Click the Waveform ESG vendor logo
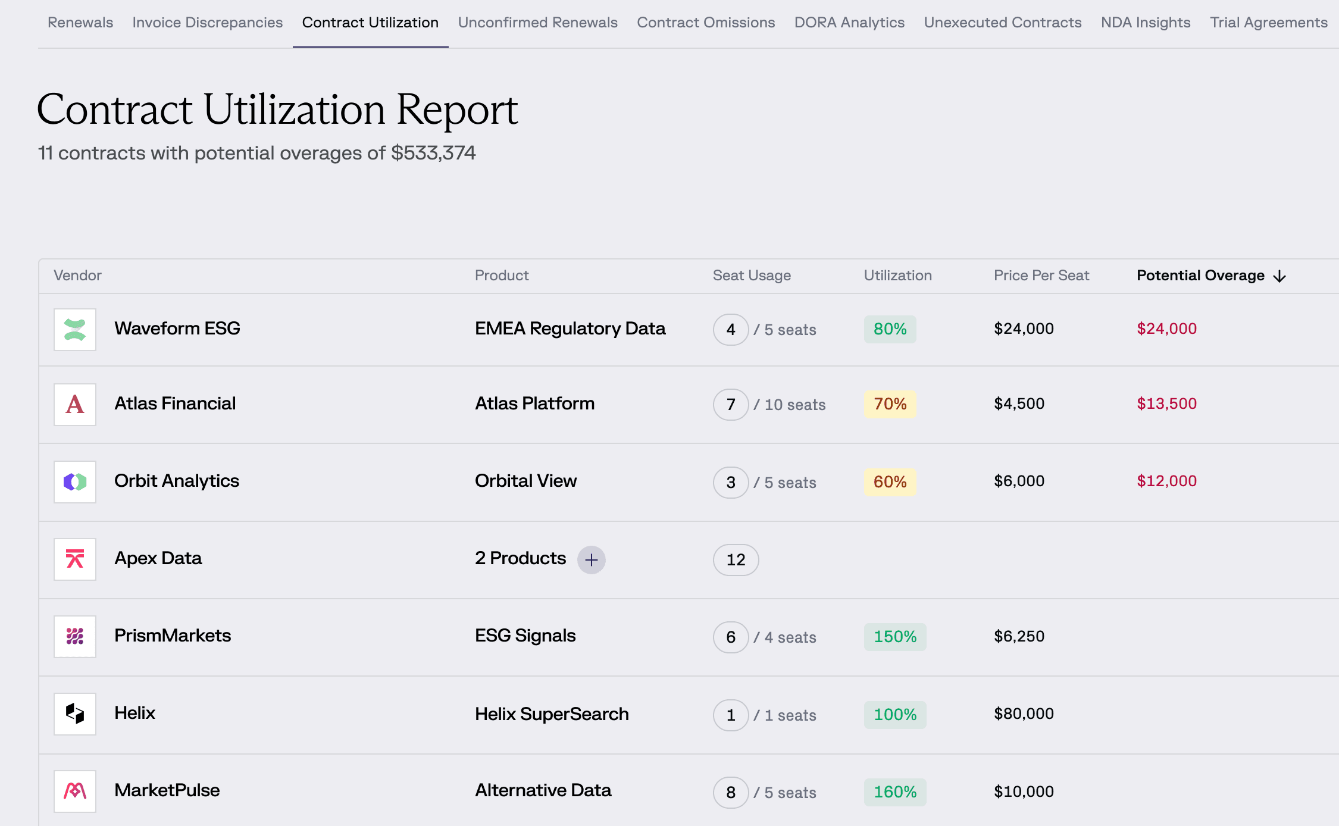Viewport: 1339px width, 826px height. (x=75, y=330)
